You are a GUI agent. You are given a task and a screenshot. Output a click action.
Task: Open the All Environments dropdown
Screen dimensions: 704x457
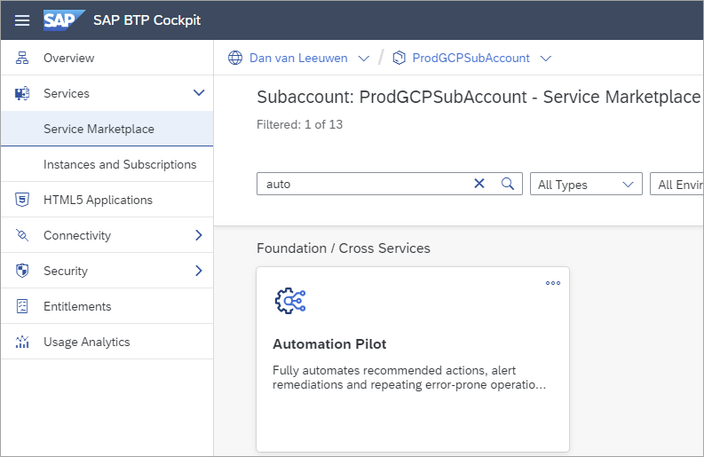coord(676,184)
